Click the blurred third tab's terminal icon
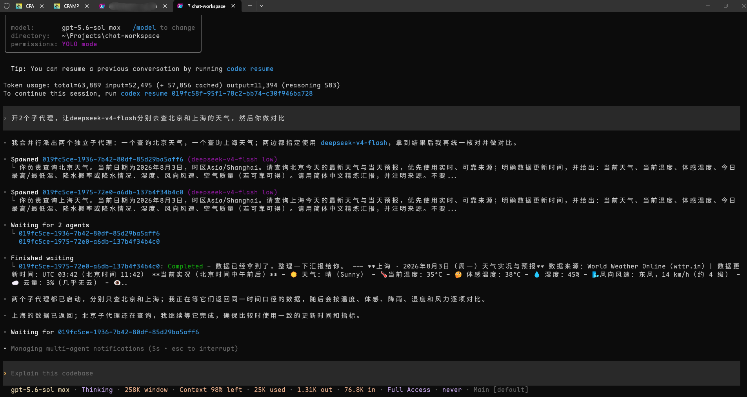This screenshot has width=747, height=397. 102,6
